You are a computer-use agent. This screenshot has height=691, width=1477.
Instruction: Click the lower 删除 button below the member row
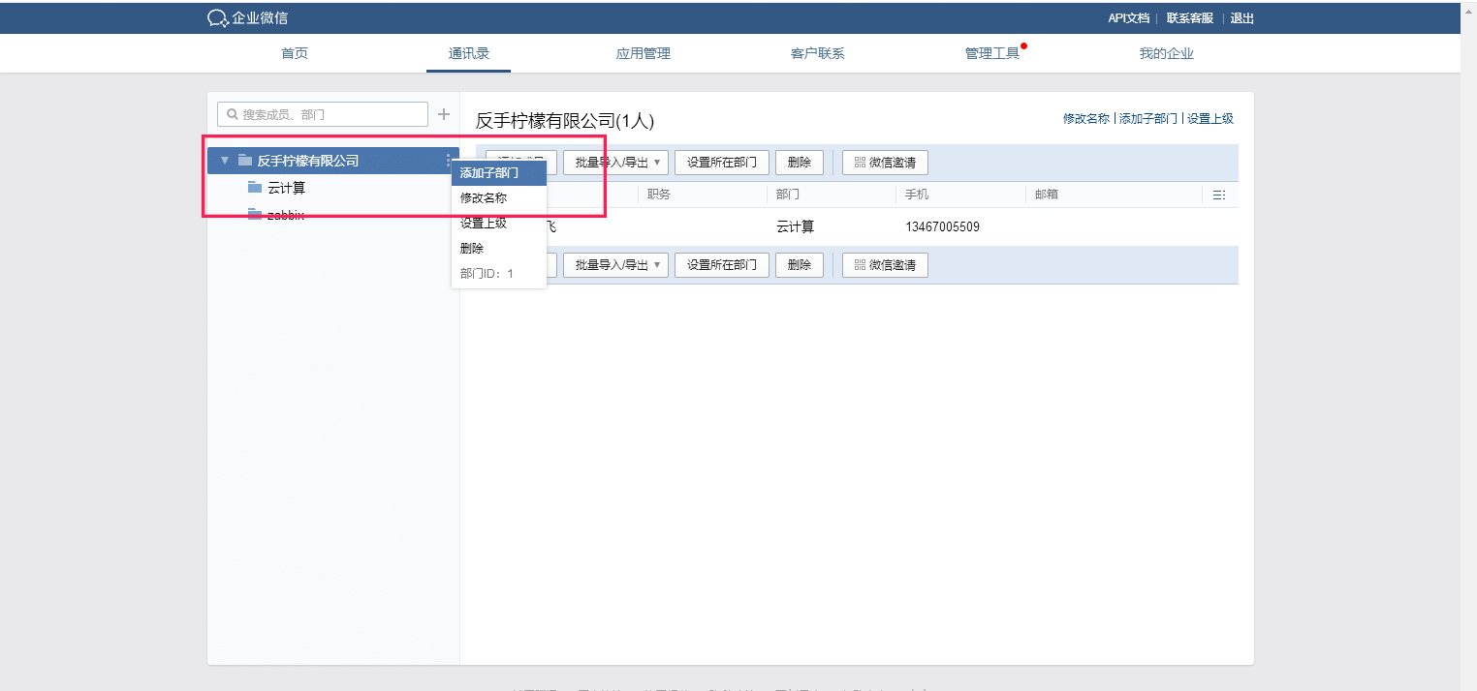pyautogui.click(x=800, y=264)
